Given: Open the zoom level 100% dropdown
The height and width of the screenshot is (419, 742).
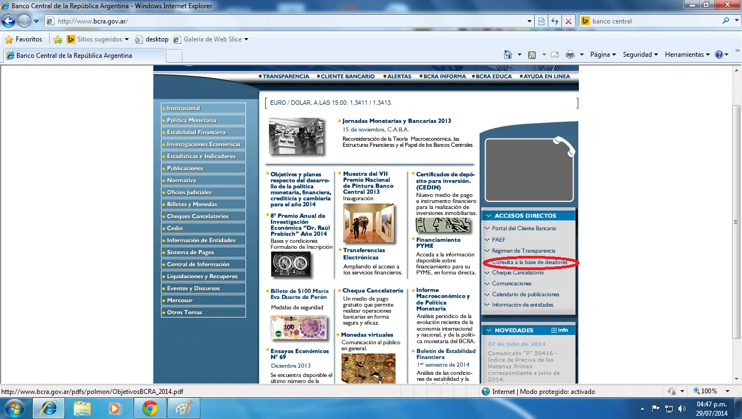Looking at the screenshot, I should click(712, 391).
